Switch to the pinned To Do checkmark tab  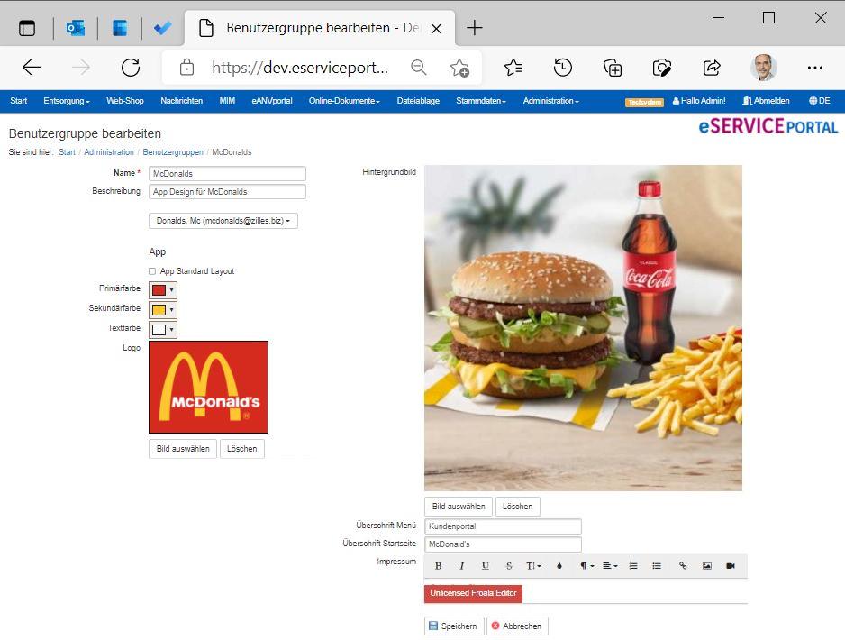click(x=163, y=28)
